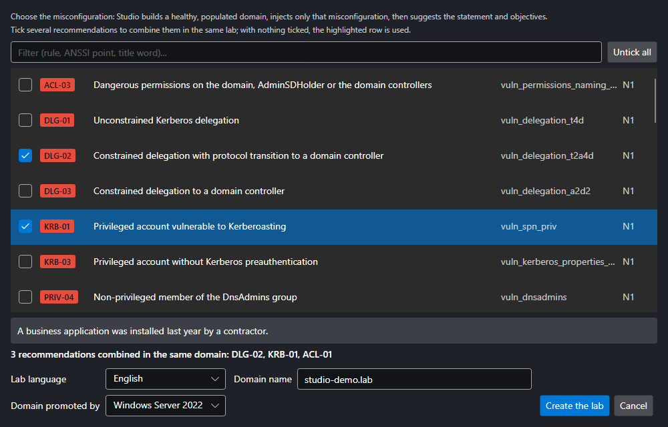668x427 pixels.
Task: Select the ACL-03 red badge
Action: click(57, 85)
